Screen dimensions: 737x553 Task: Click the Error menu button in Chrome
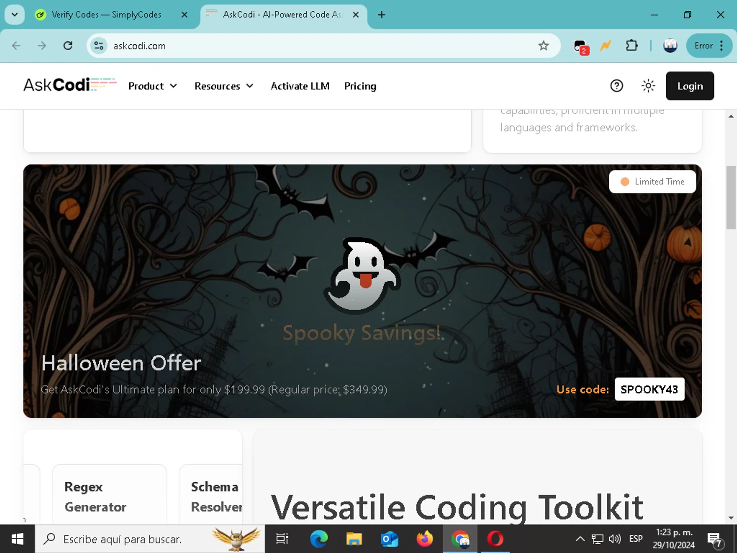point(709,46)
